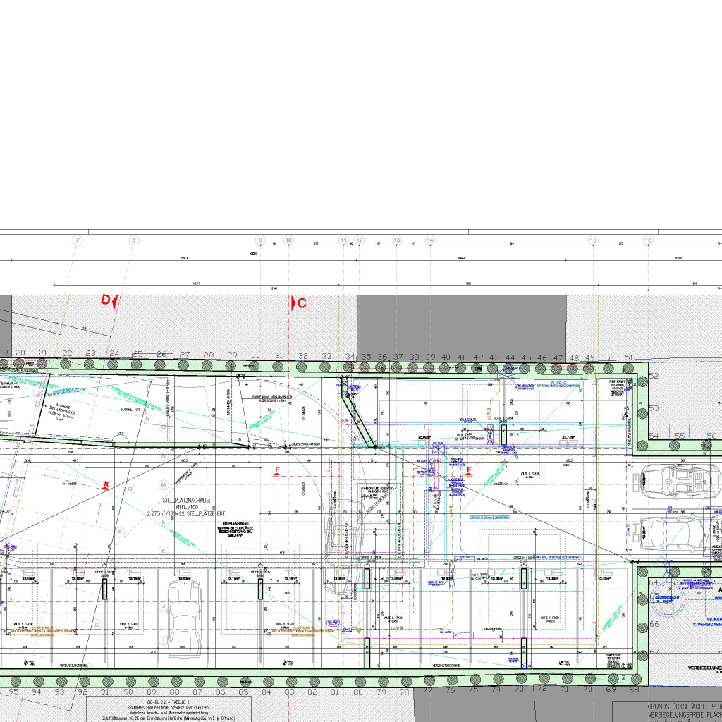Viewport: 722px width, 722px height.
Task: Click grid axis bubble 13
Action: [397, 240]
